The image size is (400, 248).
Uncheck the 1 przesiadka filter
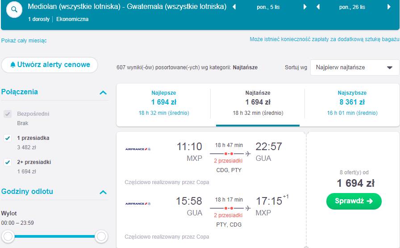click(8, 138)
